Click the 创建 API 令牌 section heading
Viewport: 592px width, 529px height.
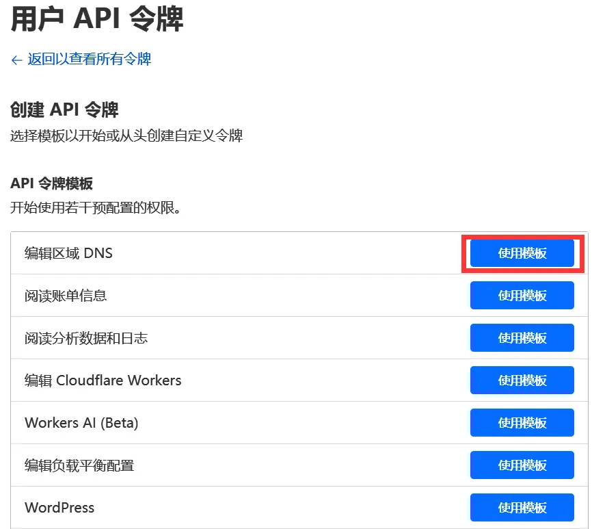pos(64,109)
